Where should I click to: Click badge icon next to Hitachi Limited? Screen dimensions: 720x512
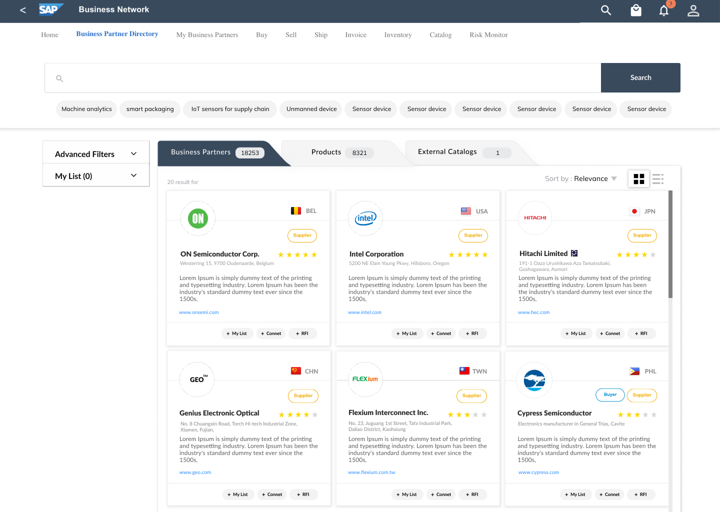[x=574, y=253]
